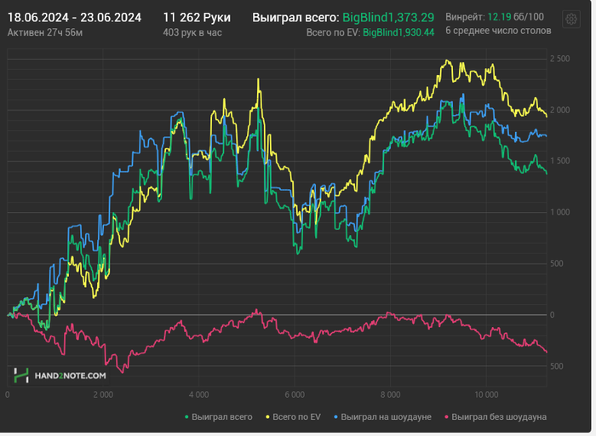The image size is (596, 436).
Task: Toggle the blue 'Выиграл на шоудауне' legend dot
Action: click(335, 417)
